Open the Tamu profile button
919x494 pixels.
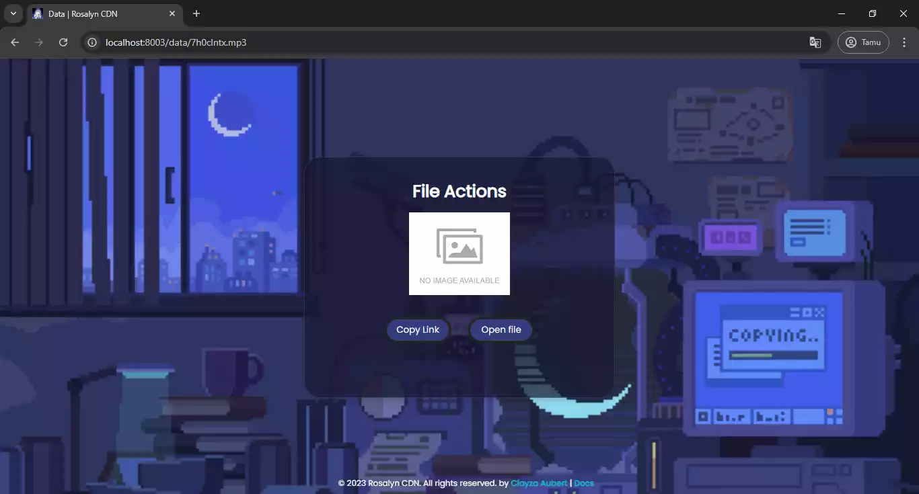[863, 42]
